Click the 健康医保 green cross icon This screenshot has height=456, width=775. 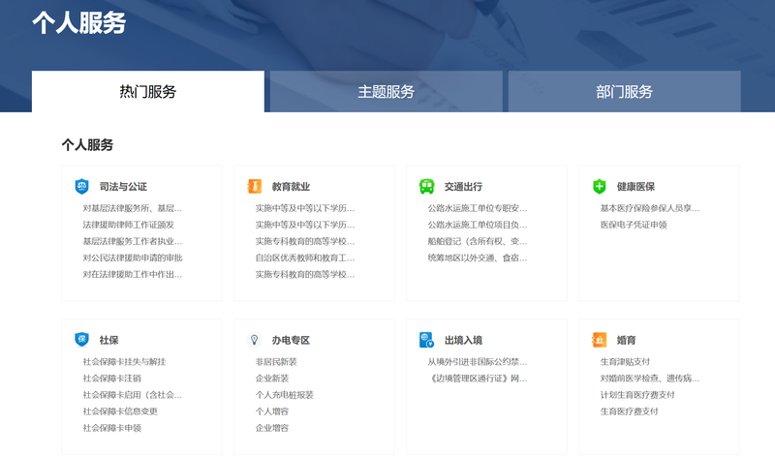[x=599, y=186]
